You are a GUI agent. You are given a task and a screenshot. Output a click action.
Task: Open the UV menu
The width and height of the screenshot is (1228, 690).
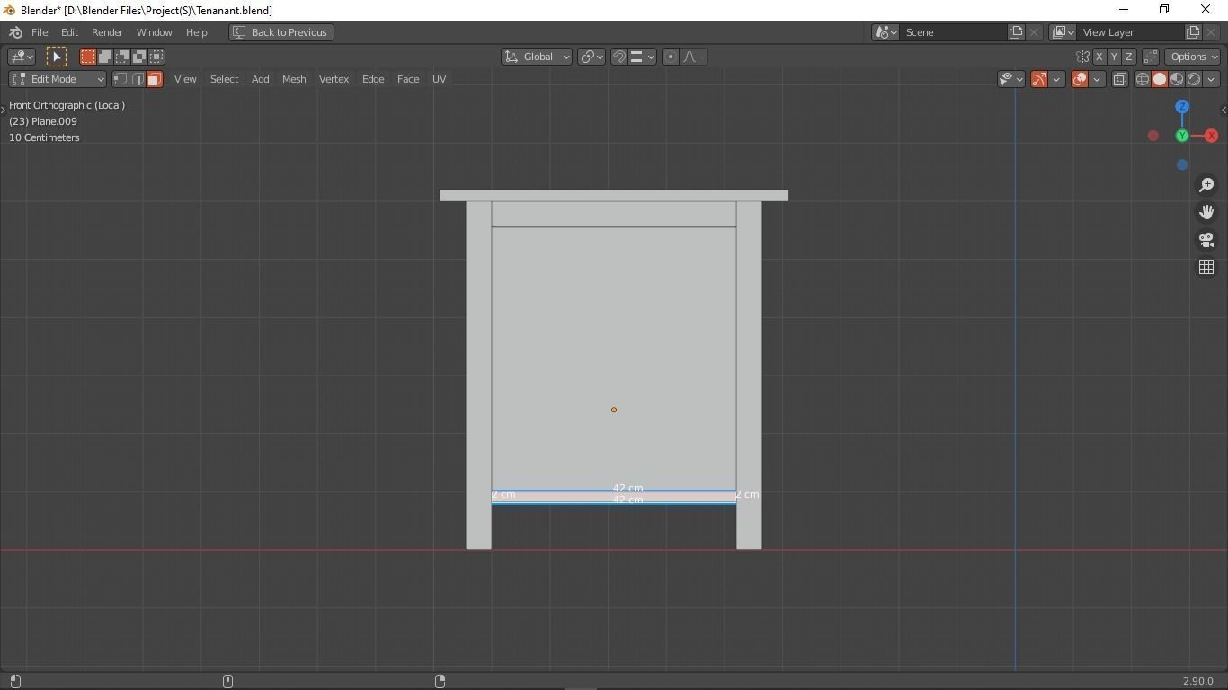pos(439,79)
